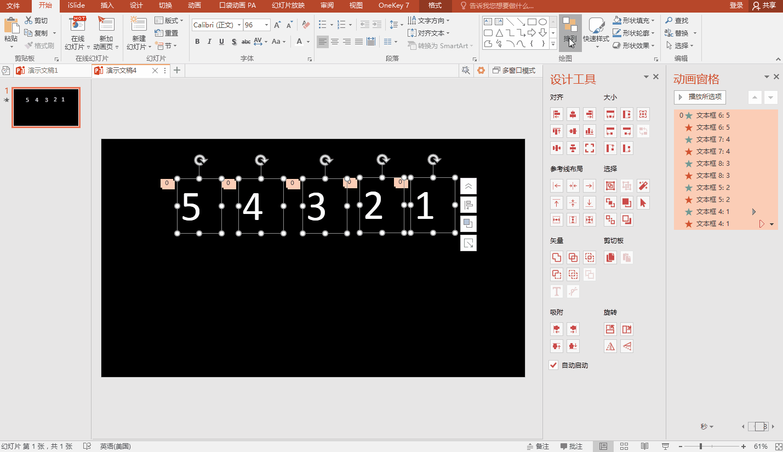Click the copy icon under 剪切板
This screenshot has height=452, width=783.
(x=610, y=257)
